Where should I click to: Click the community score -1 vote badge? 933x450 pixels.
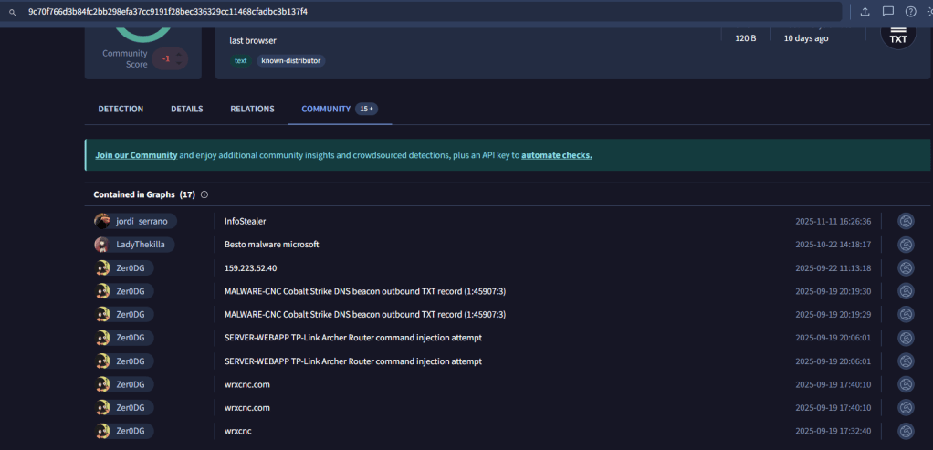(166, 58)
